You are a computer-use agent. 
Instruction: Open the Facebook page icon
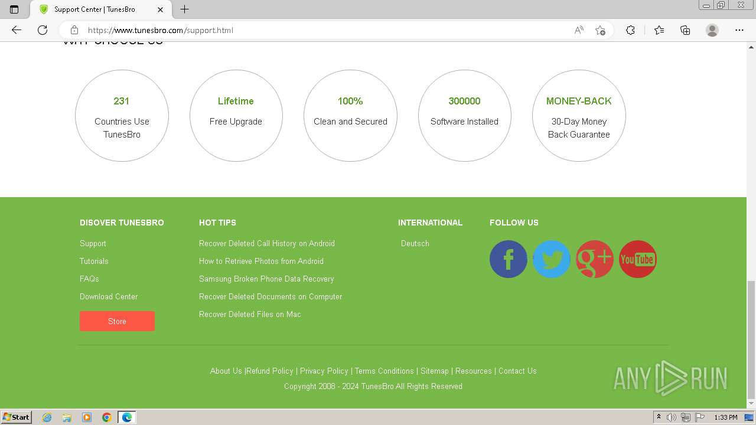(x=508, y=259)
